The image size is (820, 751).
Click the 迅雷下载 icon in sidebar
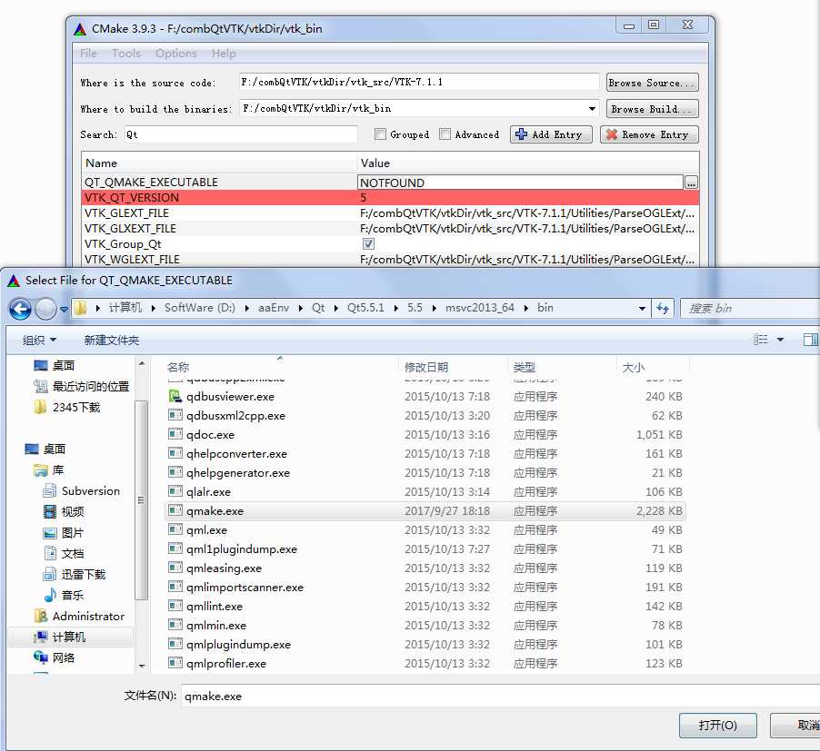coord(49,574)
